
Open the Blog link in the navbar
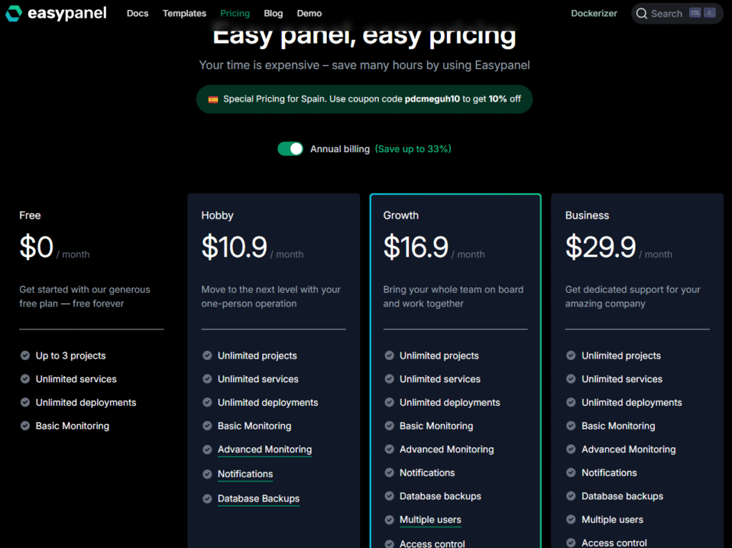tap(273, 14)
